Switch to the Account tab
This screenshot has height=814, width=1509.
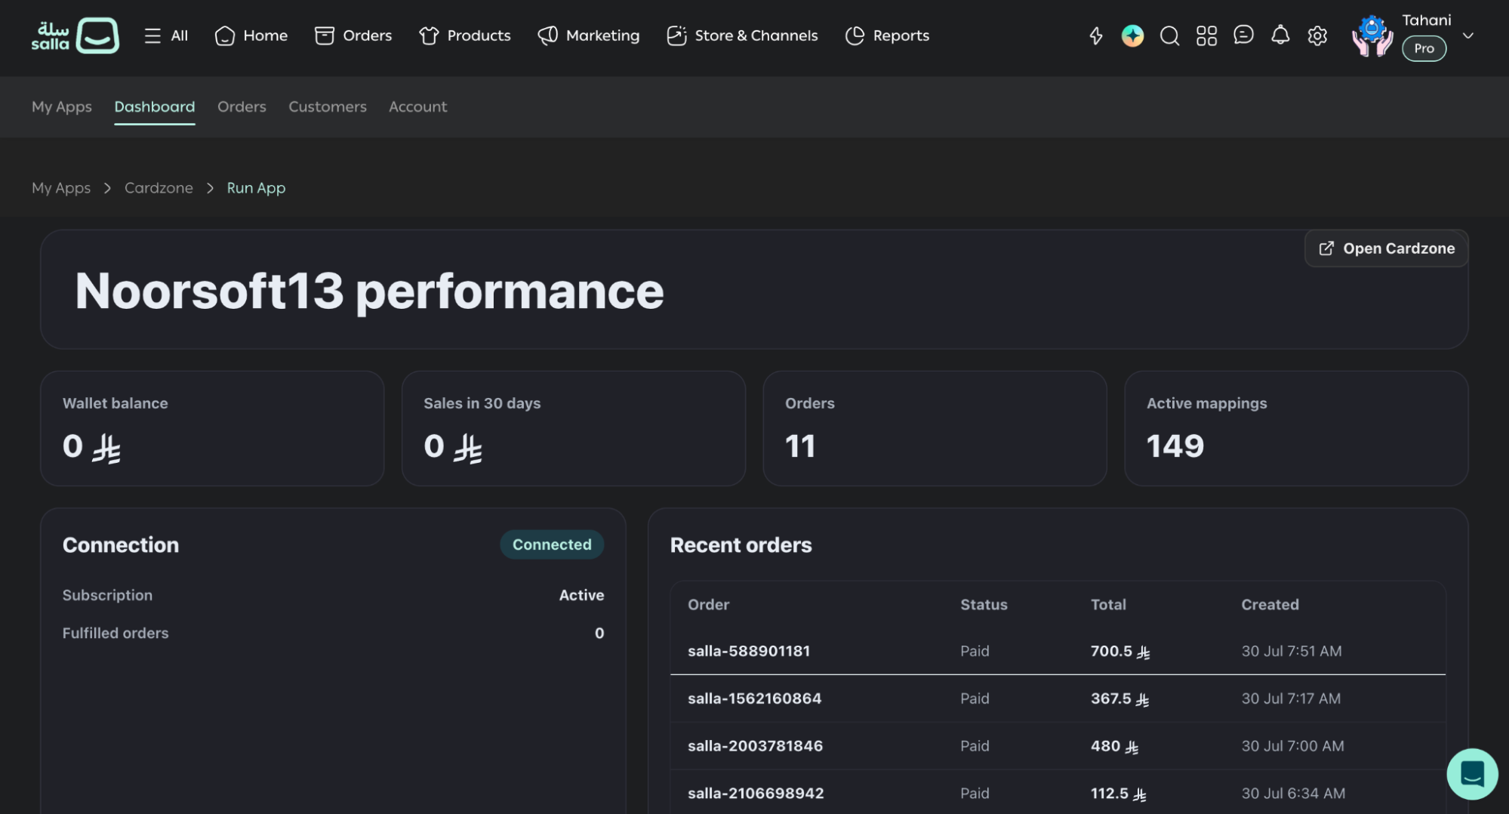pos(417,106)
